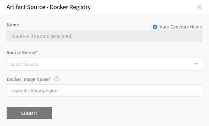
Task: Click the "Select Source" placeholder text
Action: (x=24, y=64)
